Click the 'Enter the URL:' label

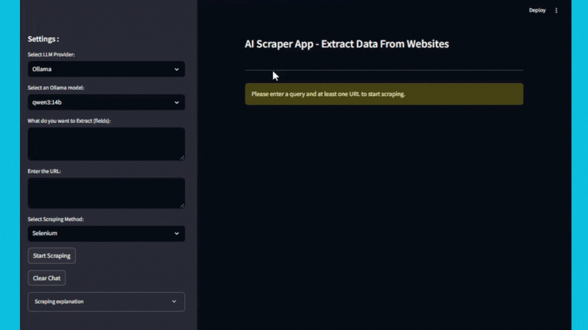[44, 171]
